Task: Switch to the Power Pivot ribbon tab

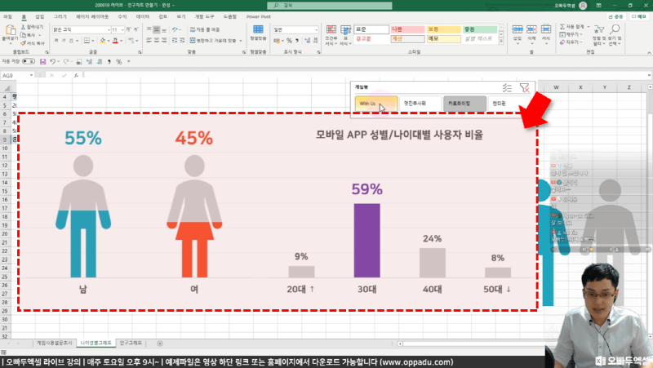Action: coord(258,16)
